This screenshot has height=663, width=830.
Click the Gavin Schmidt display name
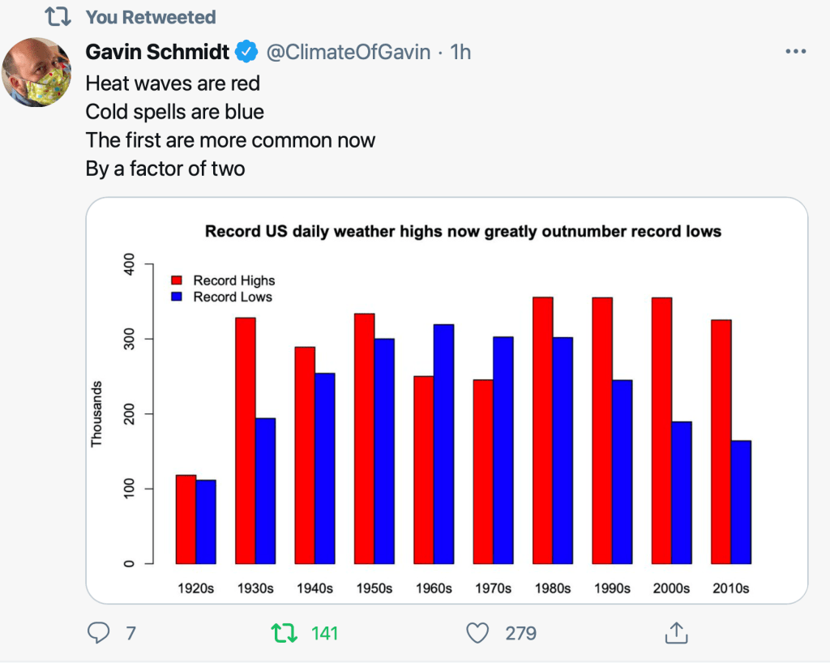(157, 53)
